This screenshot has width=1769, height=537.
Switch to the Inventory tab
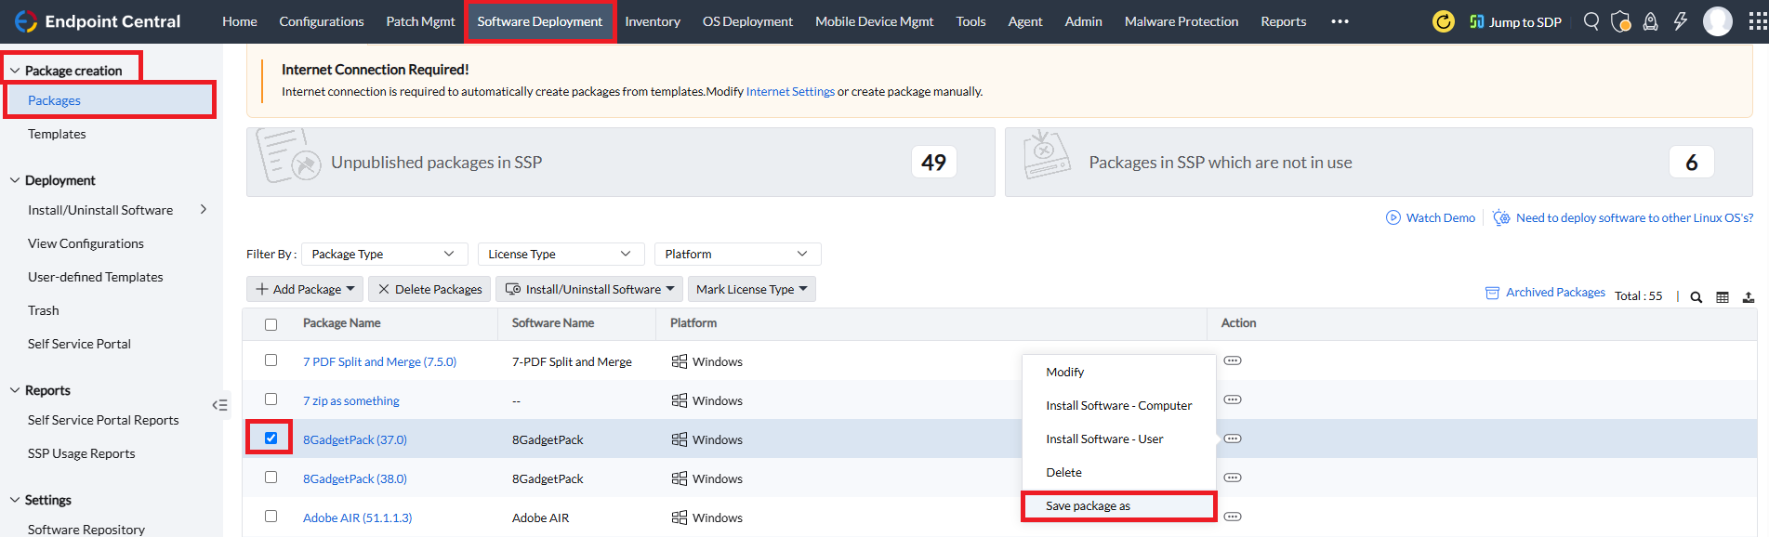[653, 21]
